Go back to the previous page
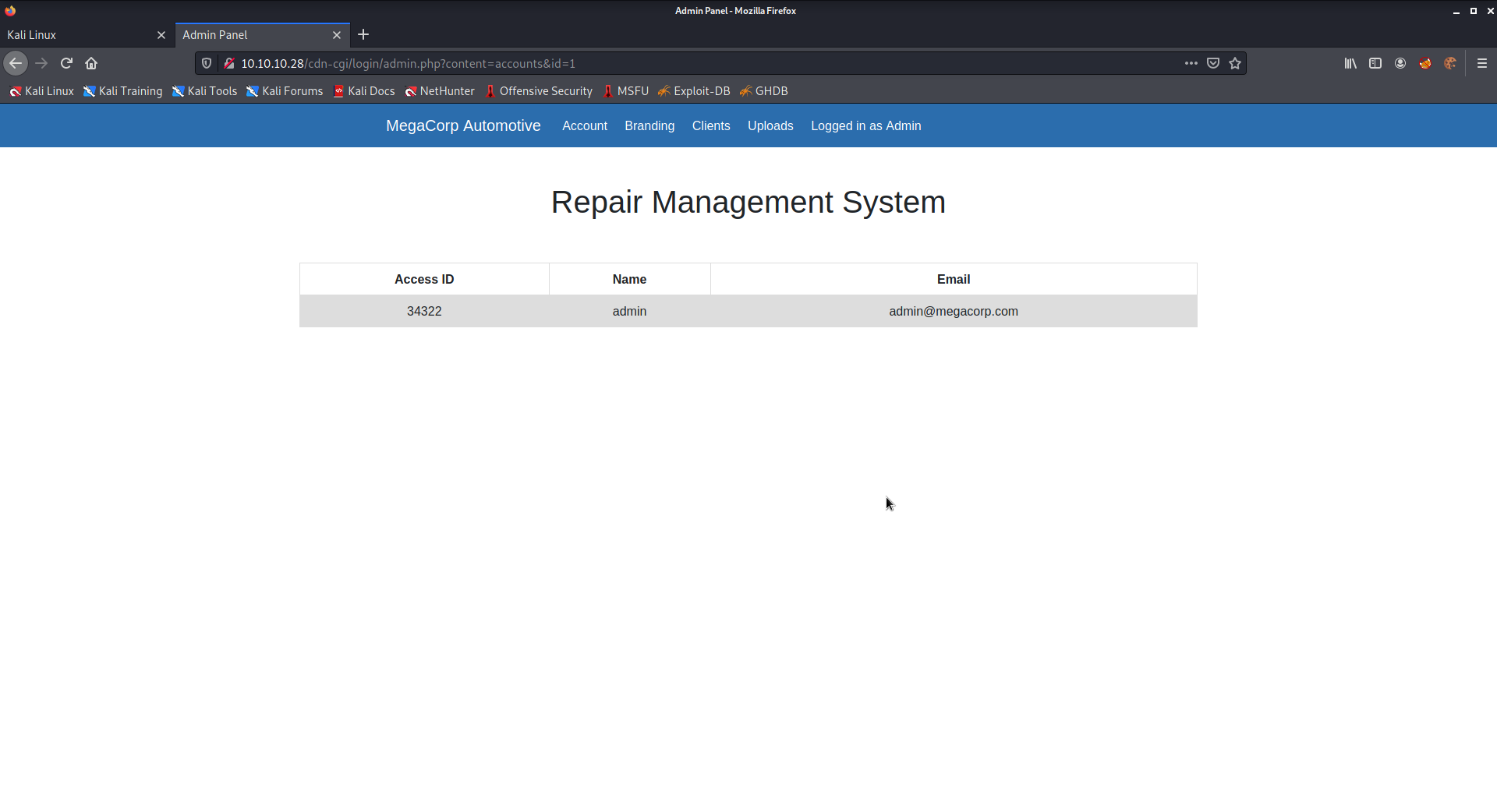This screenshot has height=812, width=1497. (16, 63)
